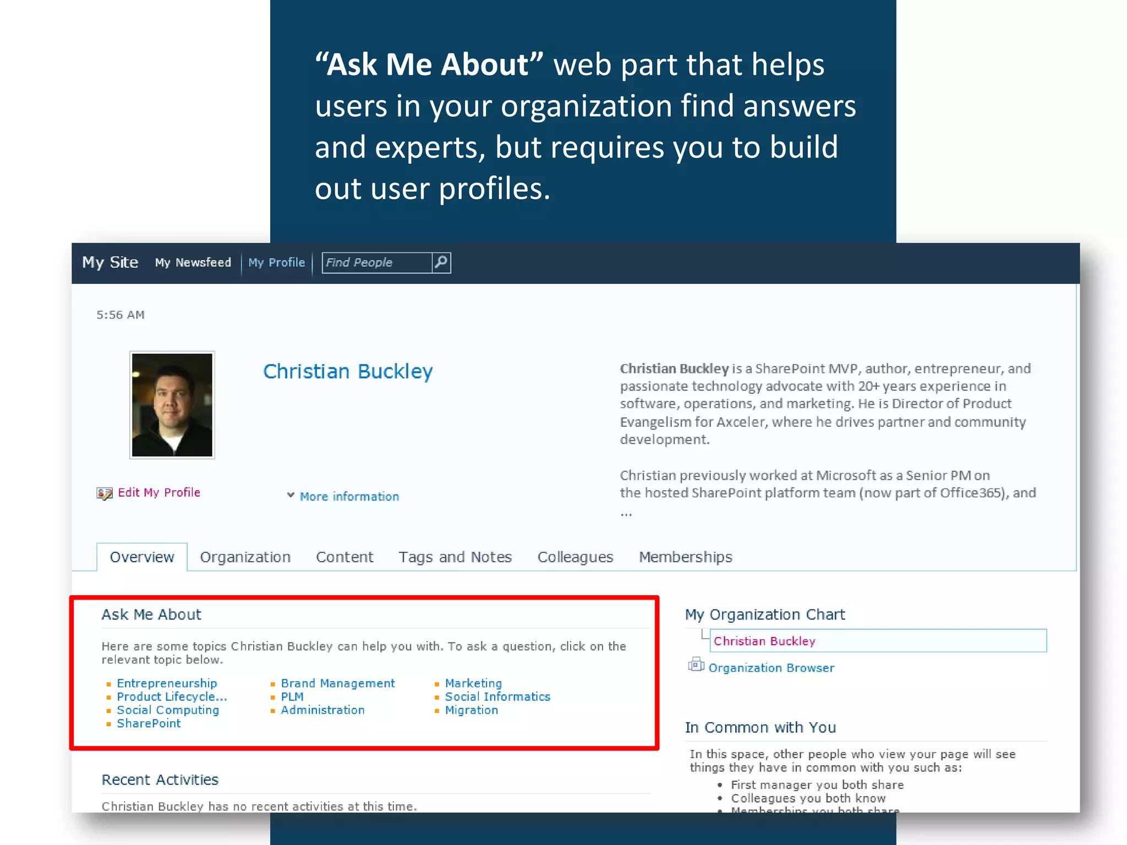This screenshot has height=845, width=1127.
Task: Click the 'First manager you both share' item
Action: [x=817, y=785]
